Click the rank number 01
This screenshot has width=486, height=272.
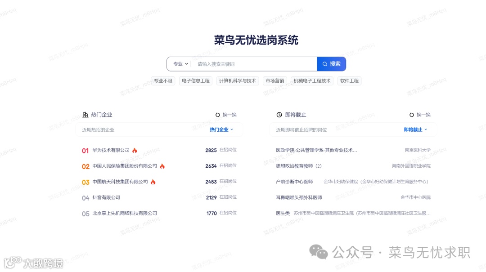click(x=85, y=151)
